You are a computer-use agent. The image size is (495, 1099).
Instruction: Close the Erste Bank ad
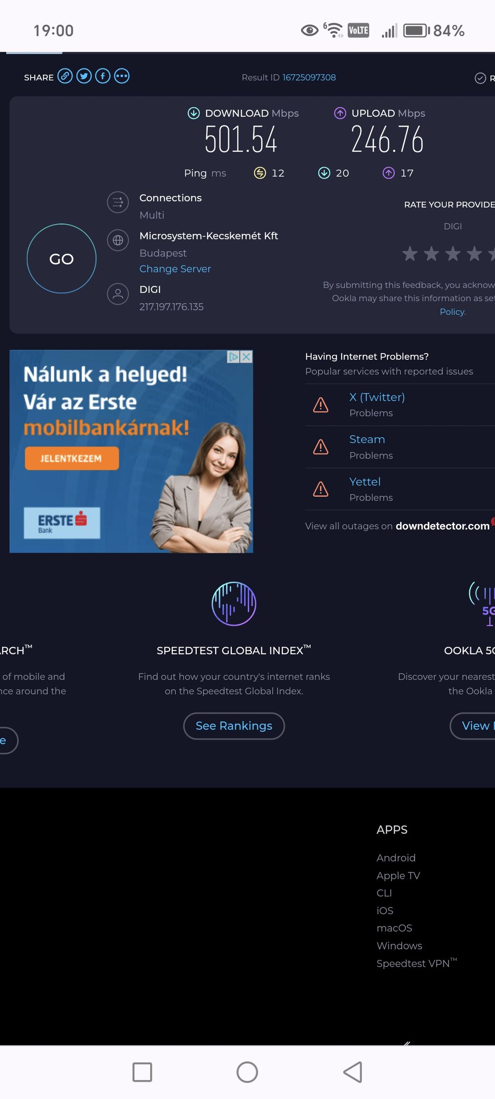click(246, 357)
